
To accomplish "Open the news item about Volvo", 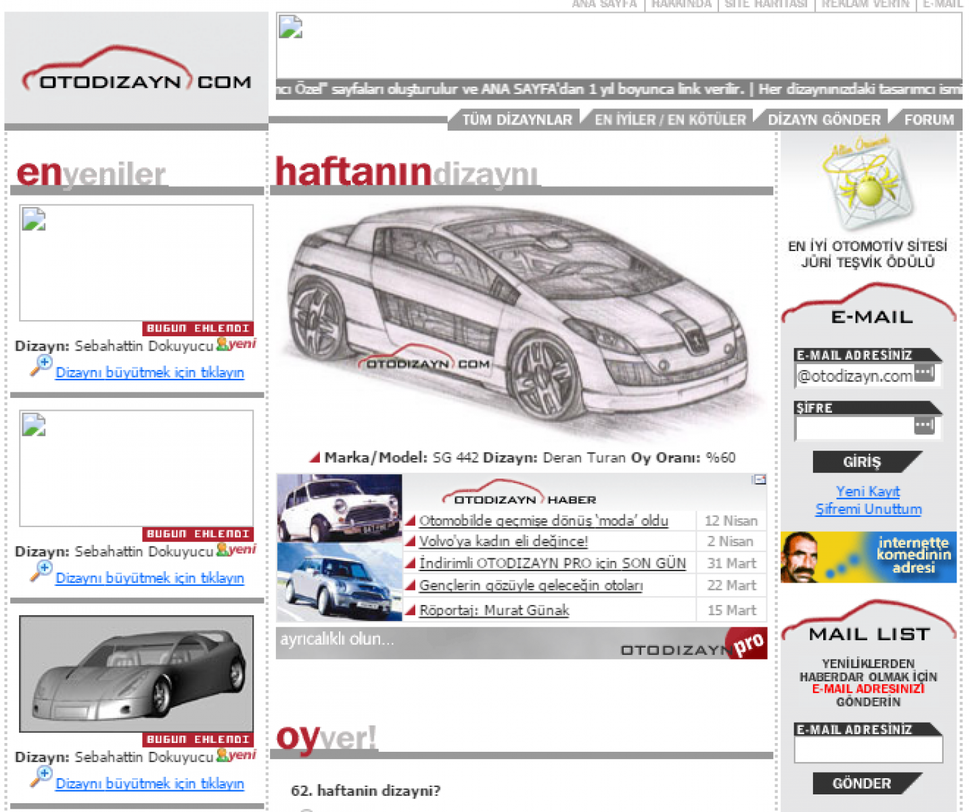I will click(503, 541).
